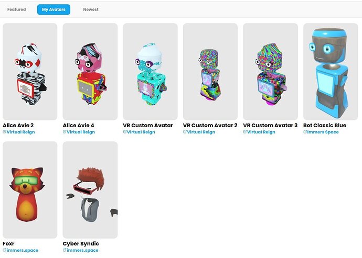This screenshot has height=258, width=362.
Task: Select the Bot Classic Blue avatar
Action: point(331,71)
